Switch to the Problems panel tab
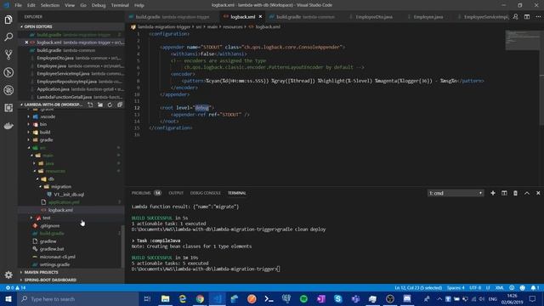The image size is (544, 306). pos(146,193)
